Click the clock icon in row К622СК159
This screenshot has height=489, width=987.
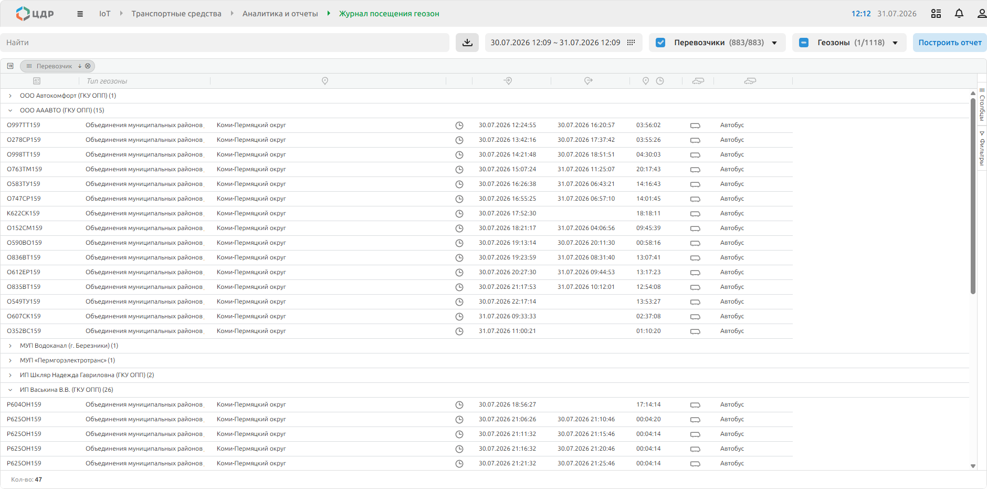tap(459, 214)
